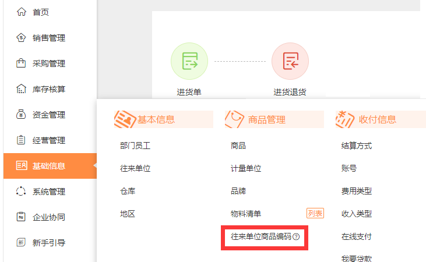
Task: Open the 销售管理 sidebar menu
Action: point(49,38)
